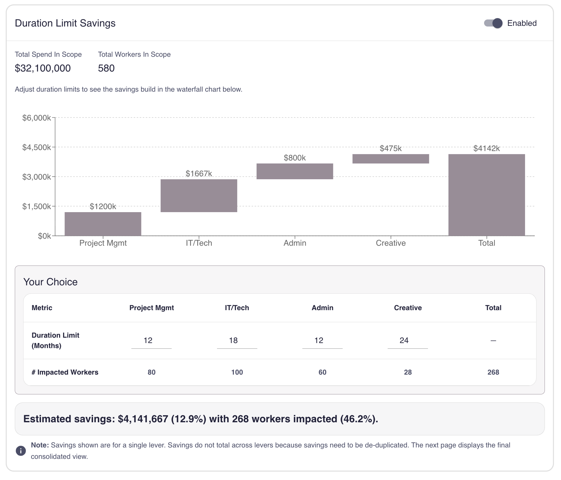Click the Estimated savings summary text
Screen dimensions: 561x480
tap(201, 419)
